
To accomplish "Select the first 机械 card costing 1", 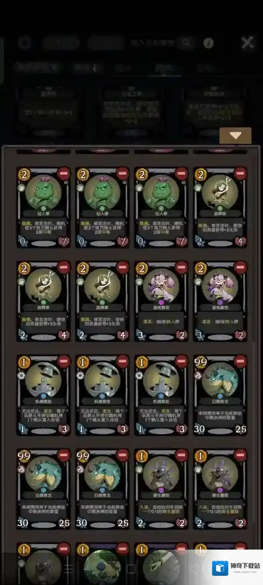I will 43,395.
